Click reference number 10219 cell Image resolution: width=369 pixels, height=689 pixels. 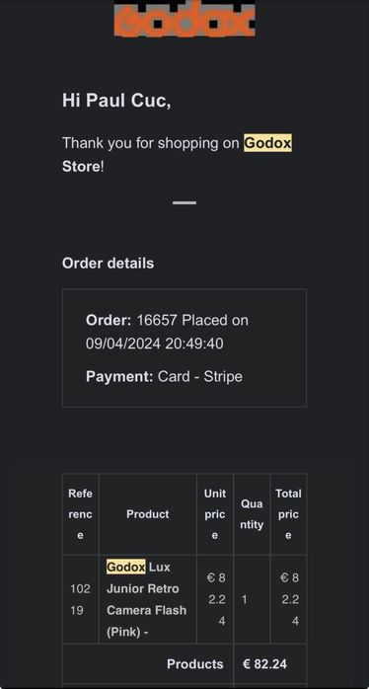pos(80,599)
